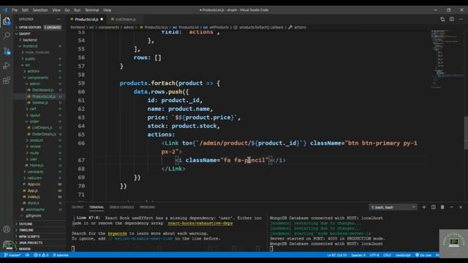Open the Run and Debug view
Screen dimensions: 468x263
pyautogui.click(x=7, y=66)
